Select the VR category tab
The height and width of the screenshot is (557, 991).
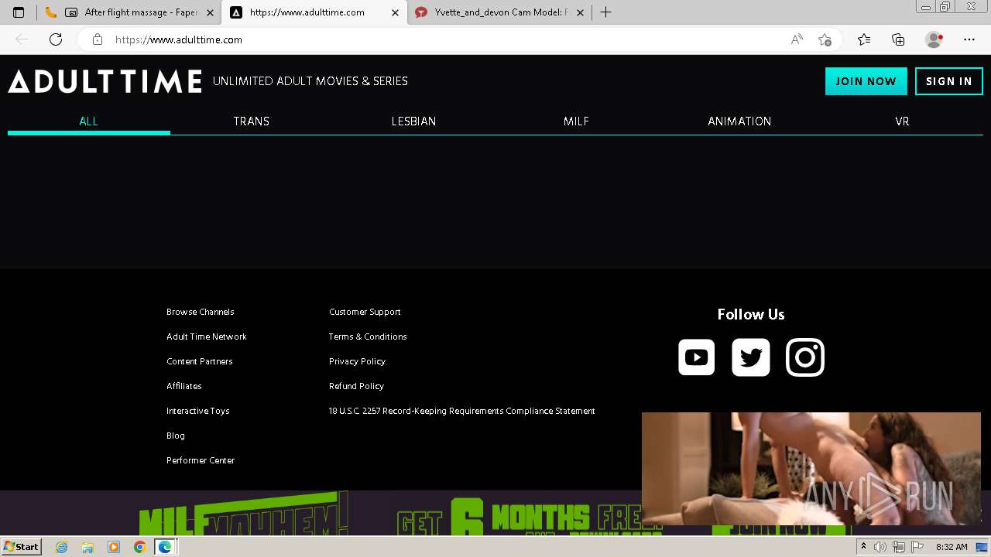click(902, 121)
